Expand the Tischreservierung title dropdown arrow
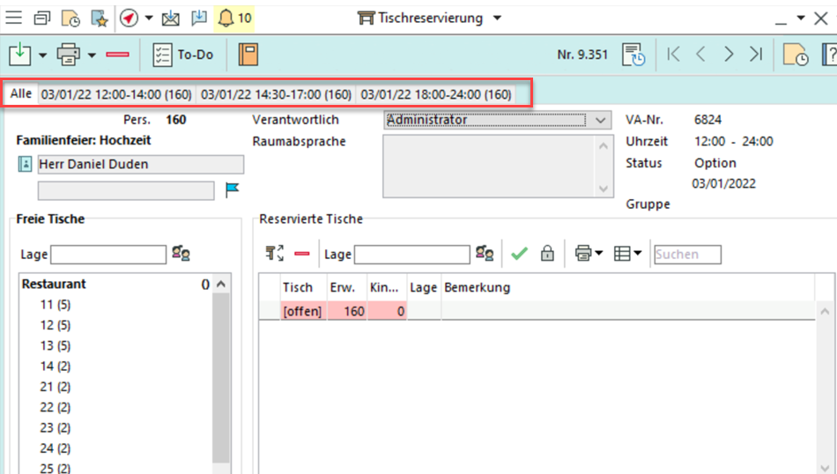The image size is (837, 474). point(498,18)
